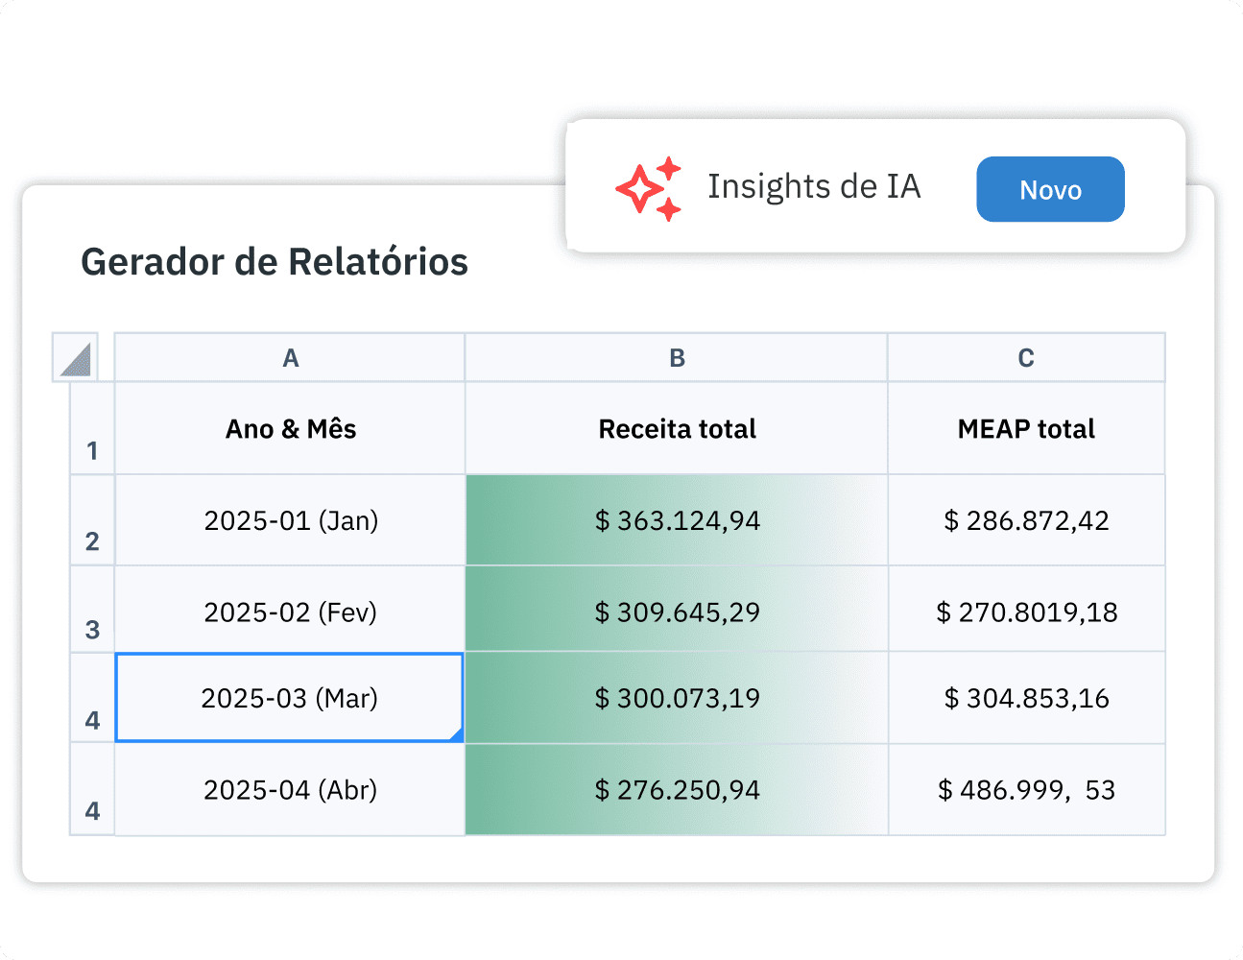
Task: Click column header A
Action: (x=290, y=357)
